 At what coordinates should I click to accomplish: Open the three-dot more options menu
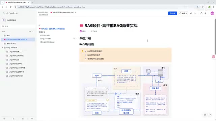(x=195, y=13)
